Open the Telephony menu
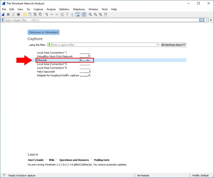Viewport: 214px width, 178px height. pyautogui.click(x=79, y=9)
